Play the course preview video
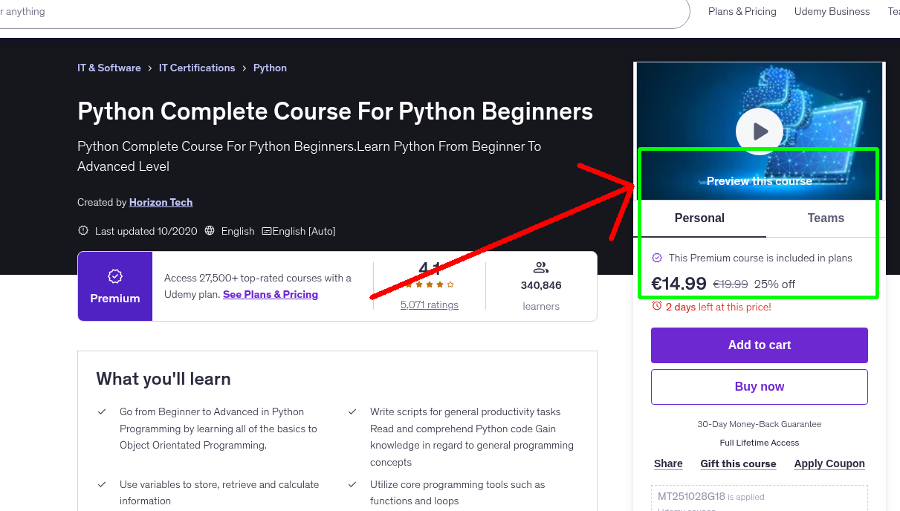Image resolution: width=900 pixels, height=511 pixels. coord(759,131)
